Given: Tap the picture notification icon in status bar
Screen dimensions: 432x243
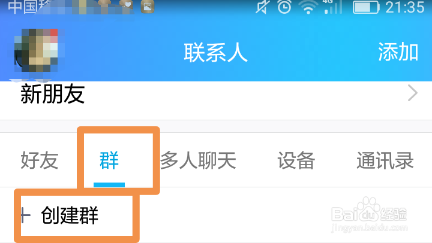Looking at the screenshot, I should [148, 7].
